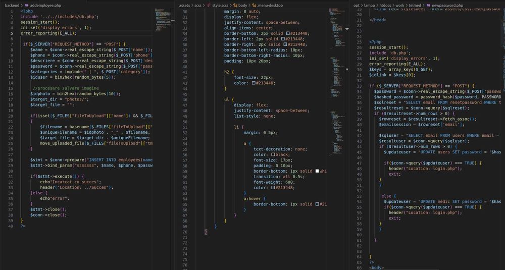Click line number 28 in addemployee.php gutter
The height and width of the screenshot is (270, 505).
tap(11, 160)
